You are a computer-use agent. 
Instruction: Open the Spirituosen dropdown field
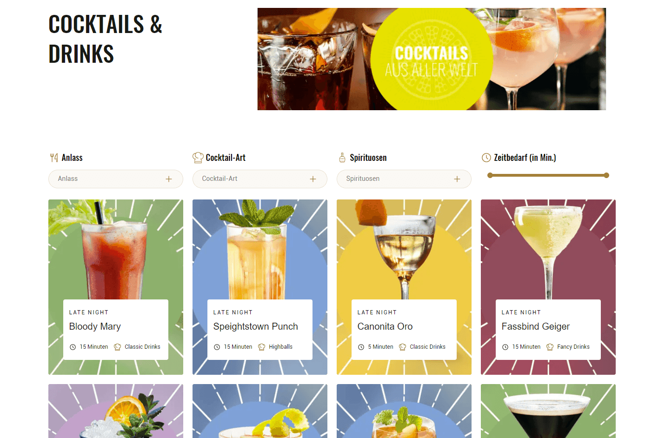click(404, 179)
